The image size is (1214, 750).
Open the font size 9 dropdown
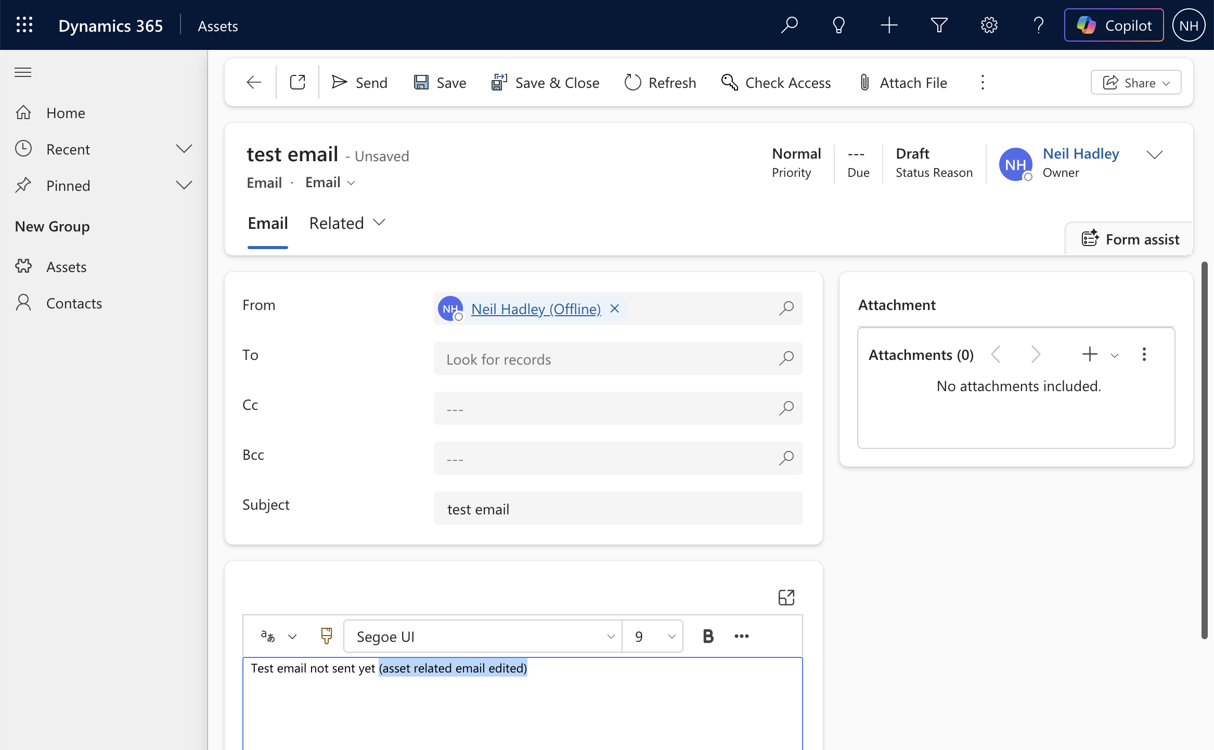click(653, 636)
